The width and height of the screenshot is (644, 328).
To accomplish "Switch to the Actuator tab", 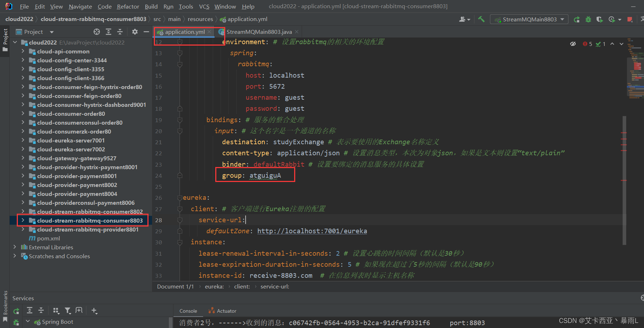I will click(223, 311).
